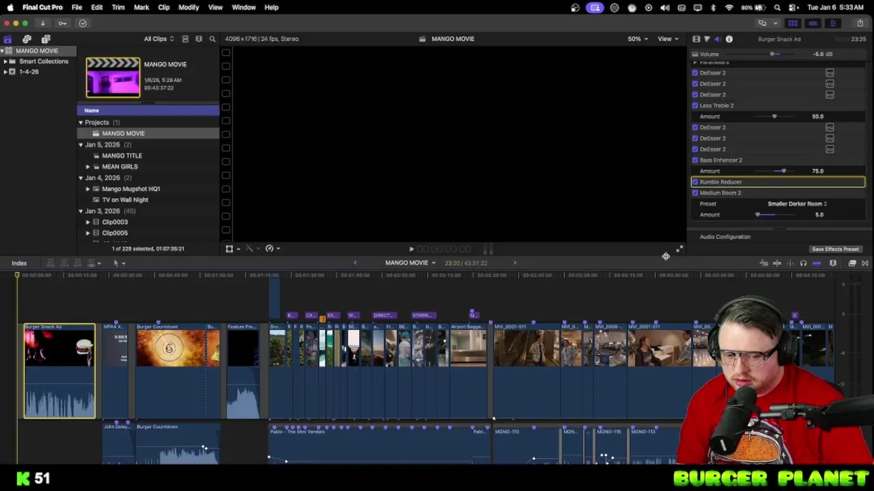Expand the Mango Mugshot HQ1 clip
Image resolution: width=874 pixels, height=491 pixels.
[87, 189]
